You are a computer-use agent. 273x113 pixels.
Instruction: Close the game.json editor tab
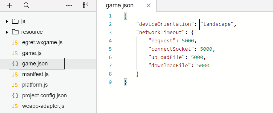(x=149, y=6)
